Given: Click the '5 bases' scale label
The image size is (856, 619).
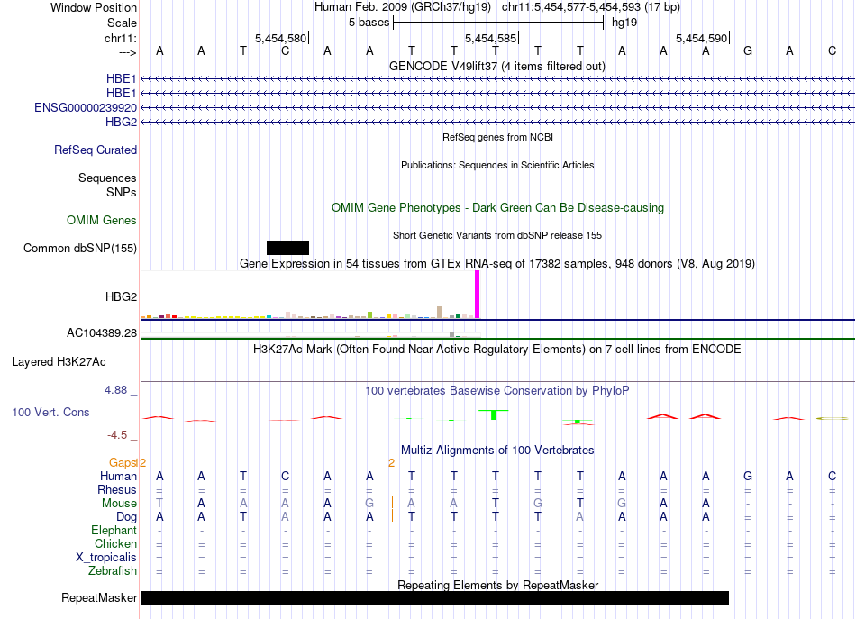Looking at the screenshot, I should click(369, 23).
